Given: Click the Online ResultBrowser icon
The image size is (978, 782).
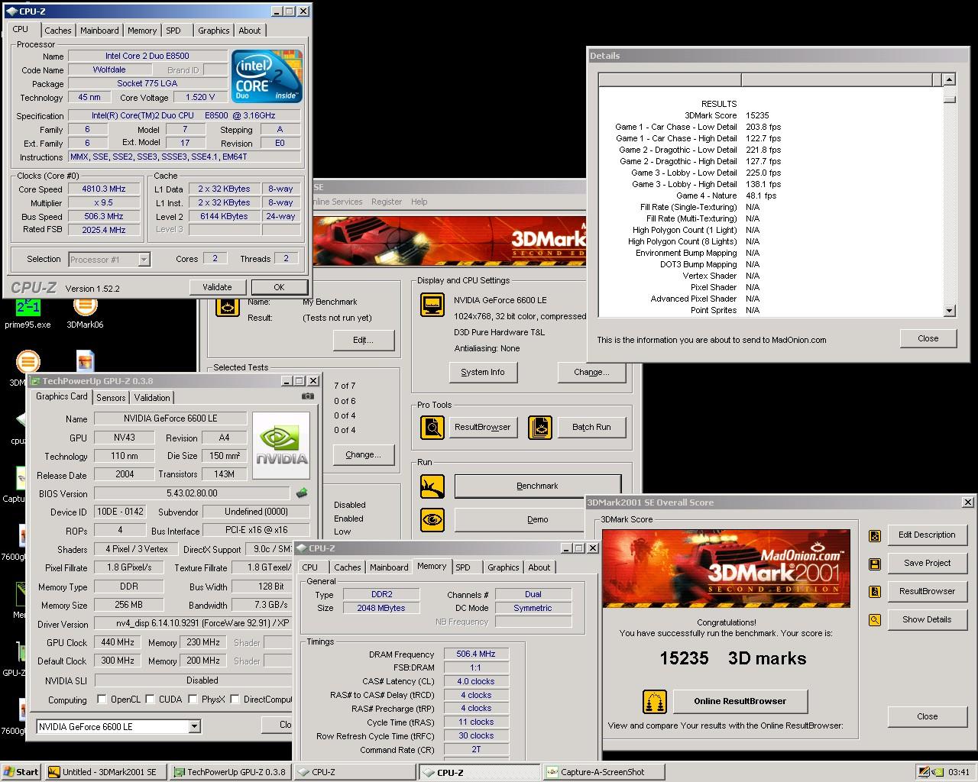Looking at the screenshot, I should (654, 701).
